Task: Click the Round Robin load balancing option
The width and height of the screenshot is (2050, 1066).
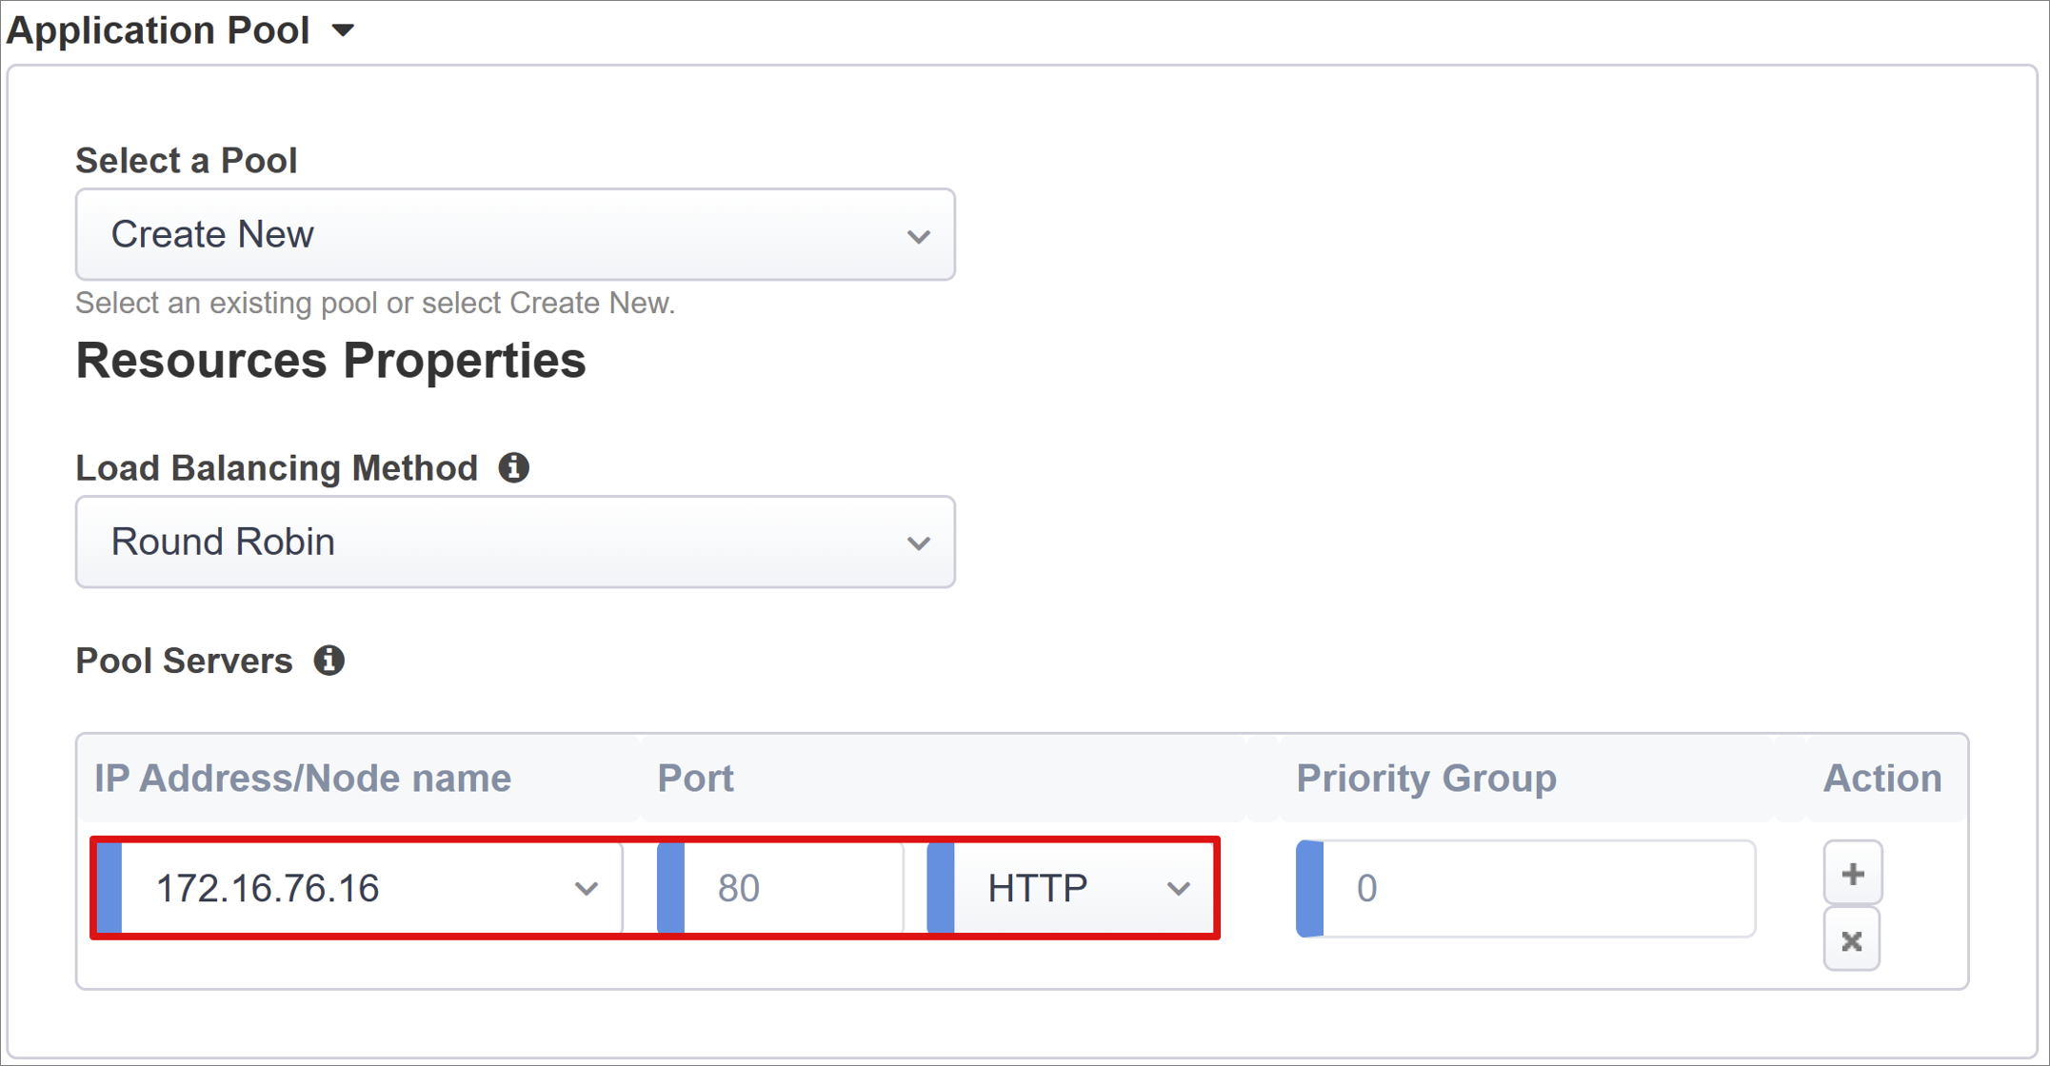Action: click(517, 541)
